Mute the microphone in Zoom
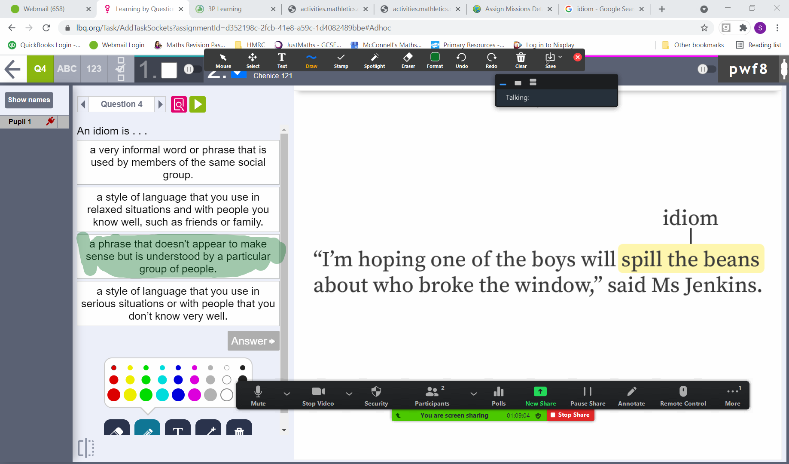The image size is (789, 464). (x=258, y=396)
